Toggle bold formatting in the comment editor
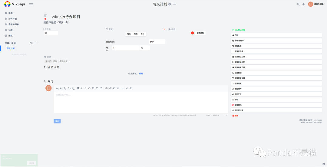327x167 pixels. pyautogui.click(x=78, y=88)
